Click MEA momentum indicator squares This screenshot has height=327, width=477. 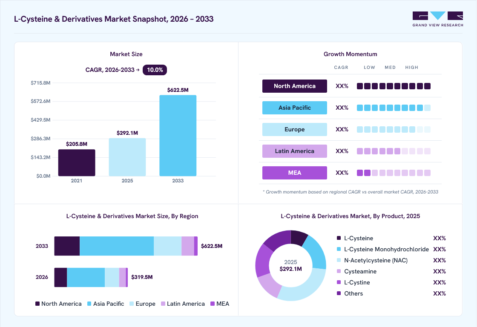tap(394, 173)
